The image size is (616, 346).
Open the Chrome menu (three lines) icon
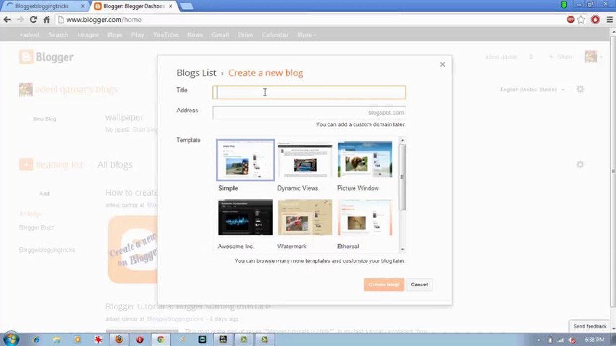[x=610, y=20]
